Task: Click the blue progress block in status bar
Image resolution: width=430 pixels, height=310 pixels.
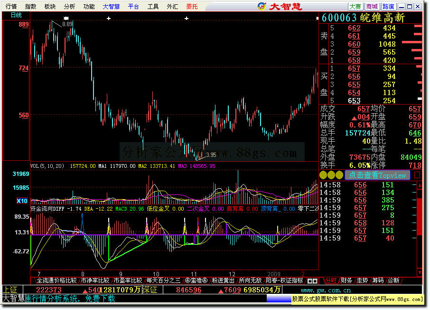Action: [279, 299]
